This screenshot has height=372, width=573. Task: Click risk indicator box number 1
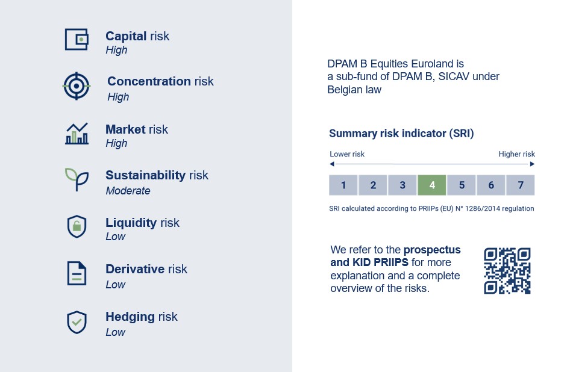click(x=343, y=185)
